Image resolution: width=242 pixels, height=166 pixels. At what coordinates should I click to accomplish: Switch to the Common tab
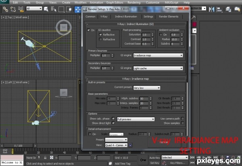tap(90, 16)
